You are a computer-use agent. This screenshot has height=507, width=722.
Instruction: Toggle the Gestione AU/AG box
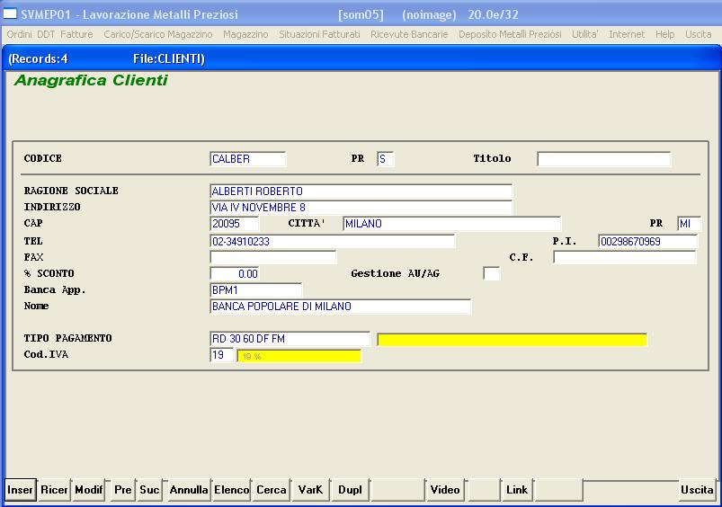point(491,273)
